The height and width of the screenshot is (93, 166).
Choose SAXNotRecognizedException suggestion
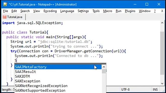pos(58,86)
